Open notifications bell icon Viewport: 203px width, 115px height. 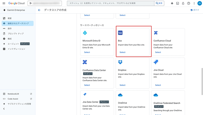183,3
